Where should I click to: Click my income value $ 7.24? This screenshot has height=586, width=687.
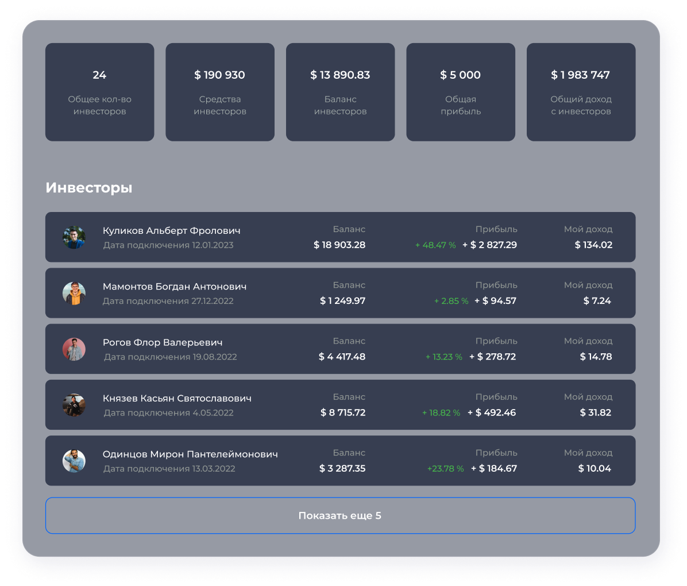click(x=597, y=300)
